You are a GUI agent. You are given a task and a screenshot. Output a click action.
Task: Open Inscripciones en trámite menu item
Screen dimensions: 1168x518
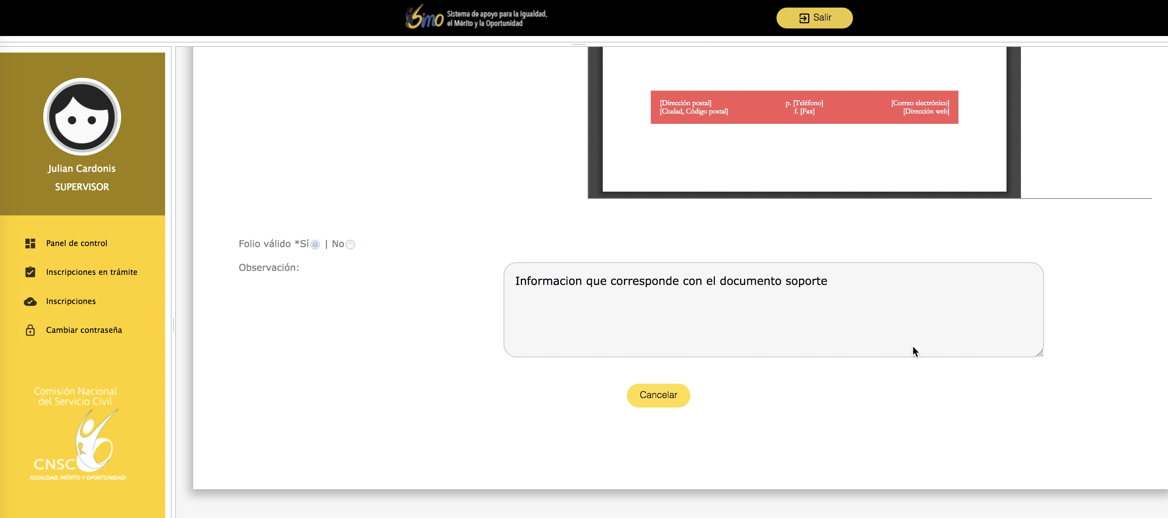[x=92, y=272]
